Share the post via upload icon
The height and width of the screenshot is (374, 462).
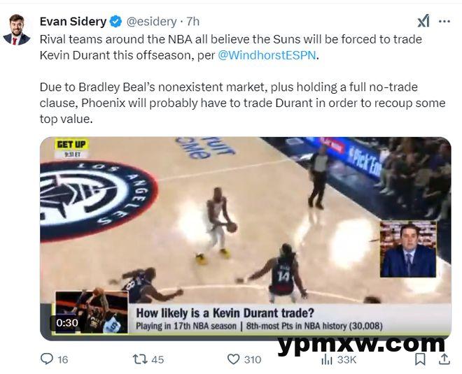click(x=444, y=359)
